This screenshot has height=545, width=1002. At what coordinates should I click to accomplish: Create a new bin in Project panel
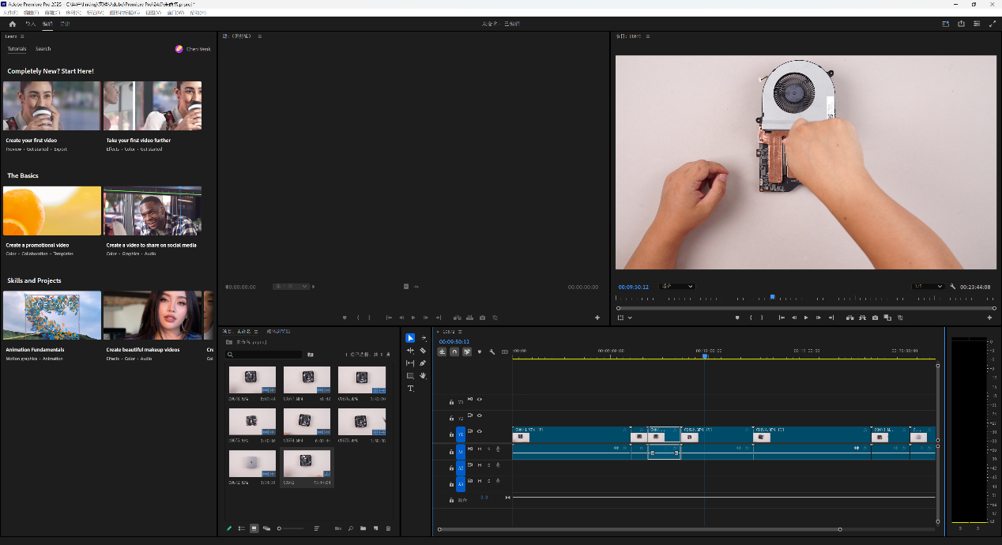(x=363, y=528)
